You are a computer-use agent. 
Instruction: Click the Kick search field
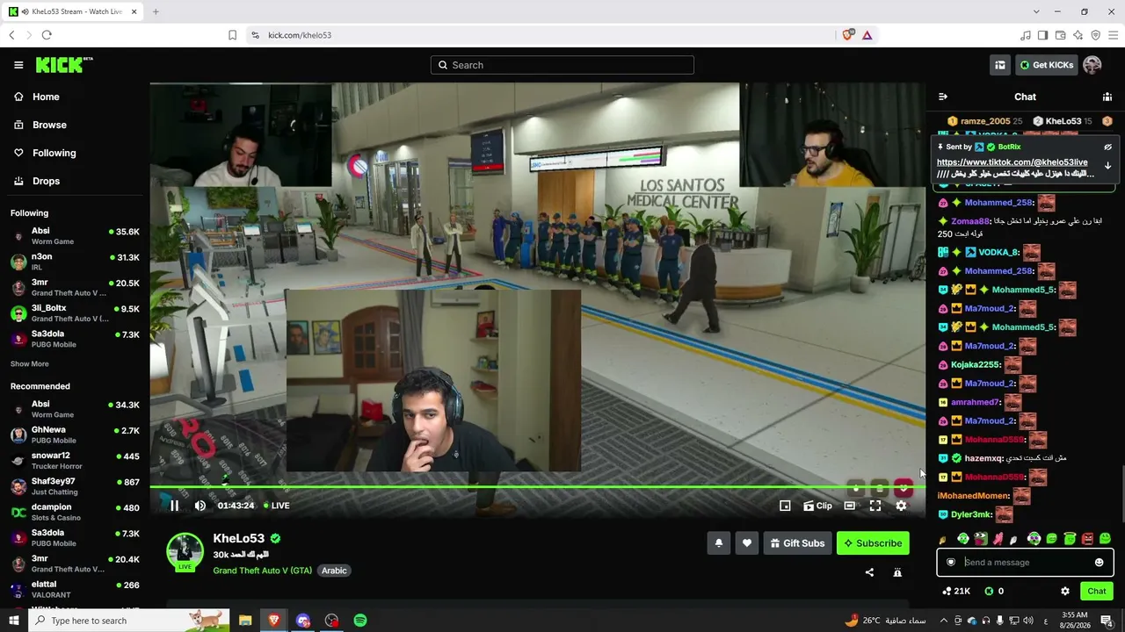[562, 65]
